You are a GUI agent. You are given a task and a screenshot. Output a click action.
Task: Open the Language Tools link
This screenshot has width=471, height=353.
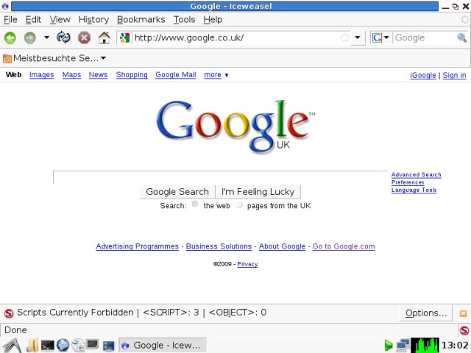(414, 190)
